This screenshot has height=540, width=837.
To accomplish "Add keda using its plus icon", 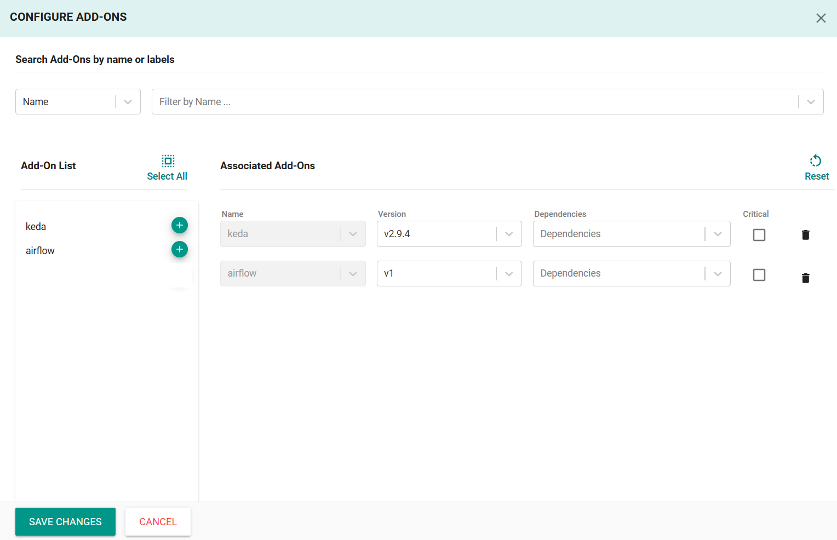I will pos(180,225).
